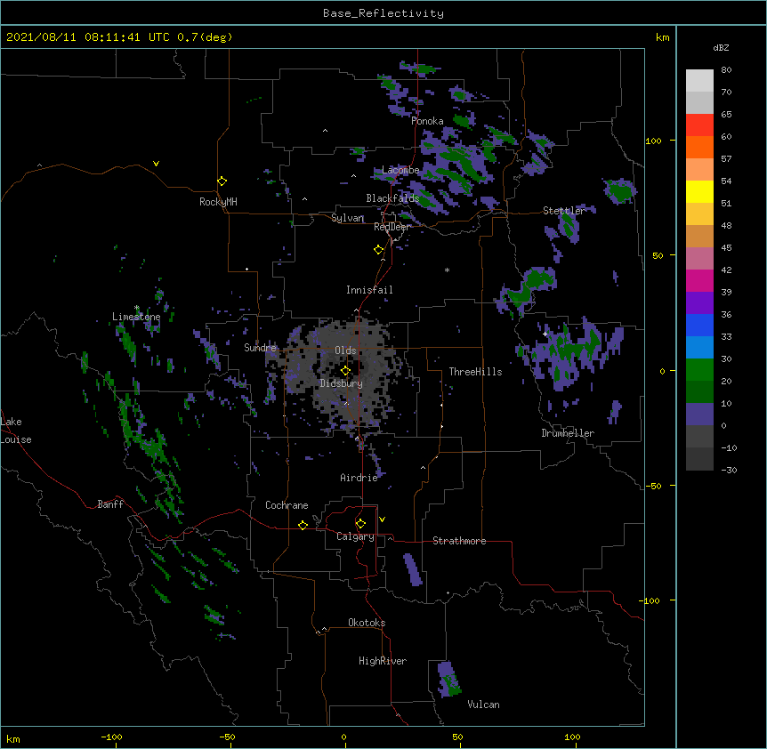This screenshot has height=749, width=767.
Task: Click the Cochrane city label
Action: pyautogui.click(x=287, y=505)
